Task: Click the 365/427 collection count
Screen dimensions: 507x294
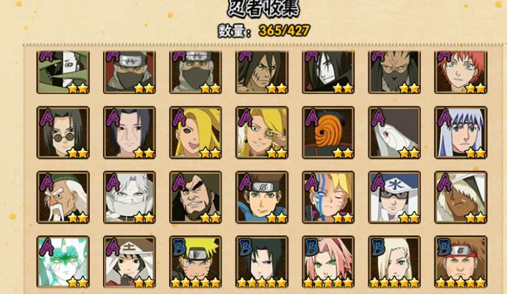Action: (284, 31)
